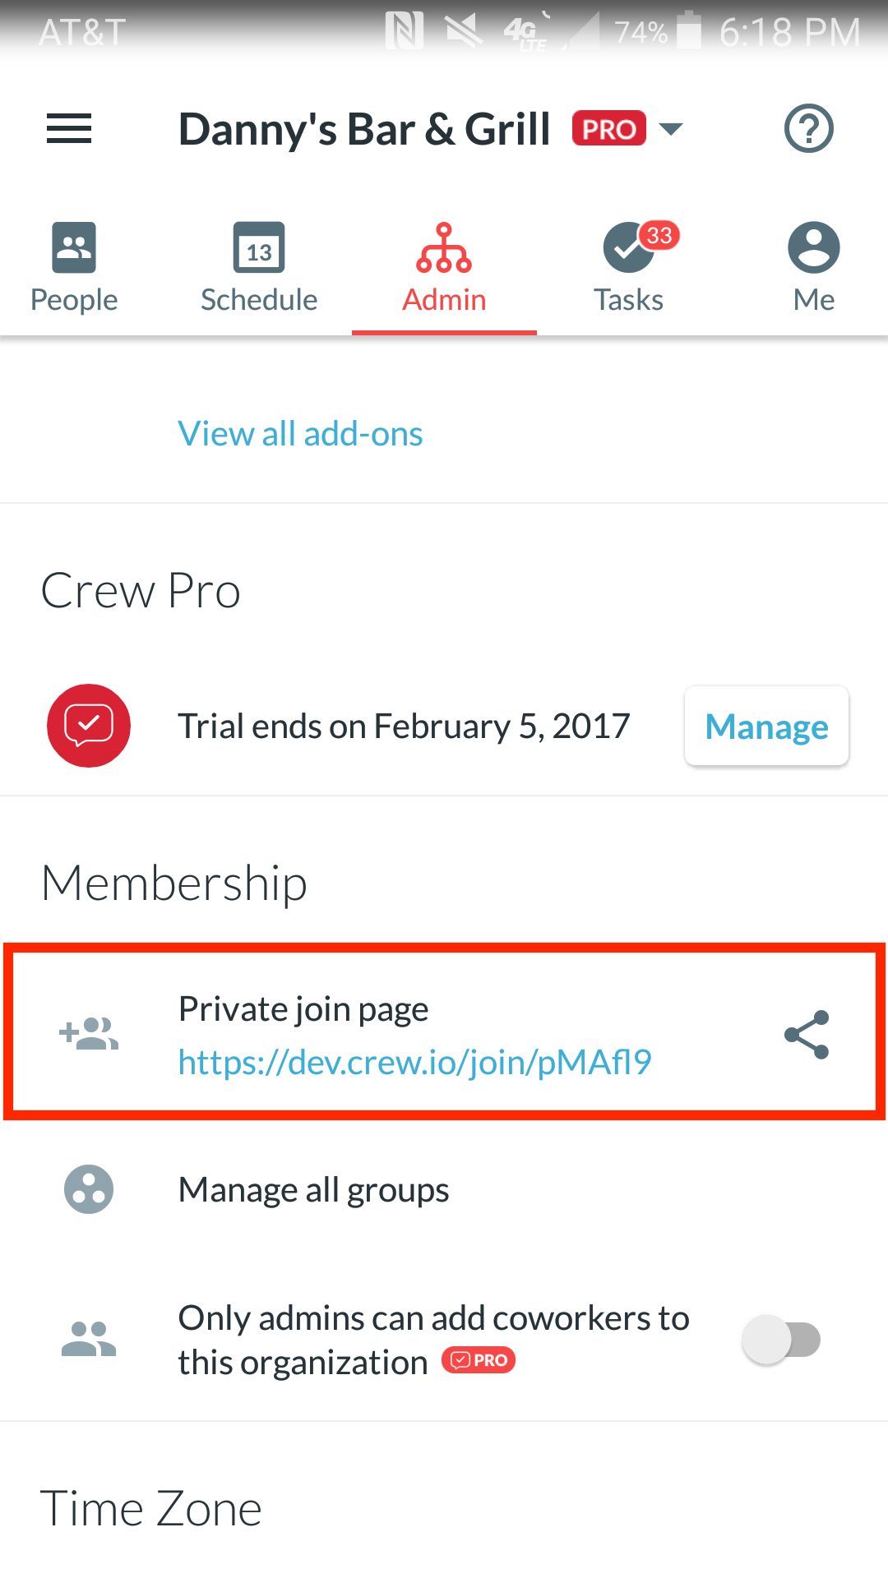Tap the PRO badge next to organization name

pos(609,129)
